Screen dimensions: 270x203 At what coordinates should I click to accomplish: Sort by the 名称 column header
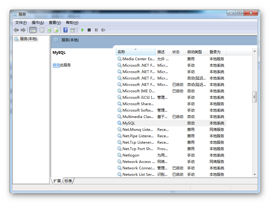pyautogui.click(x=136, y=52)
